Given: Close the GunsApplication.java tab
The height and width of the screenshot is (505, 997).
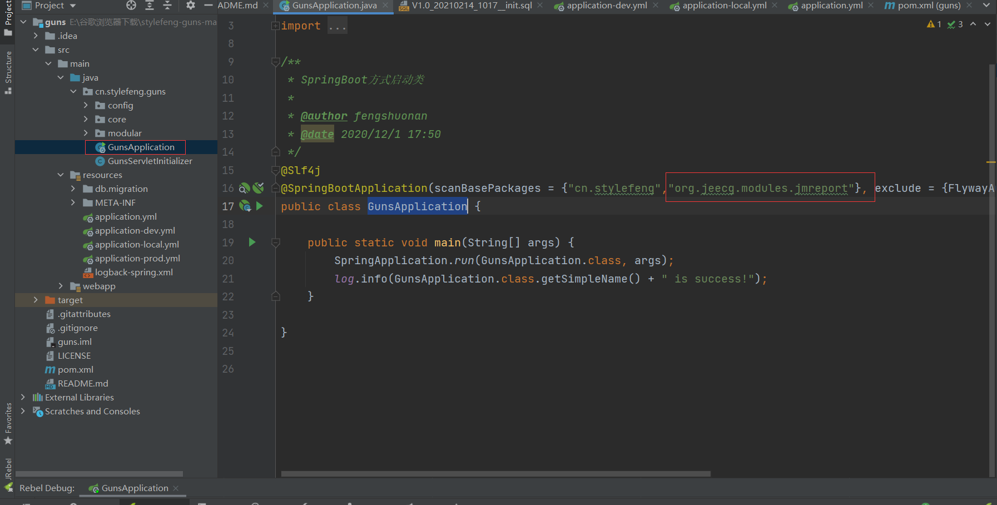Looking at the screenshot, I should [x=385, y=6].
